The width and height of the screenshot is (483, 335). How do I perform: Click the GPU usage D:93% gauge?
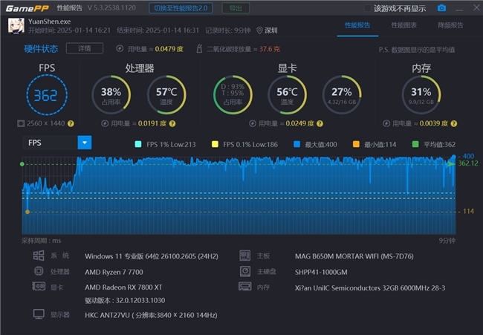[233, 95]
